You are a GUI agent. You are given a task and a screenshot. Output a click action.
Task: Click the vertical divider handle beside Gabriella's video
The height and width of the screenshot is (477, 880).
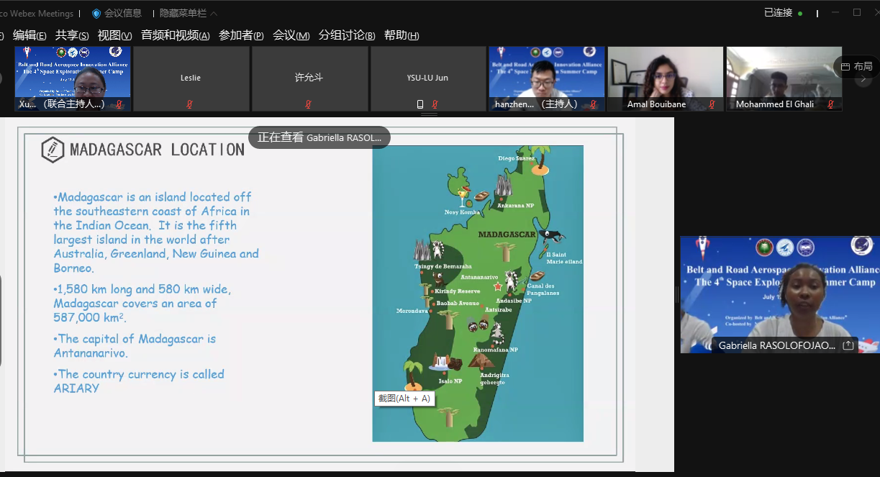(x=676, y=294)
